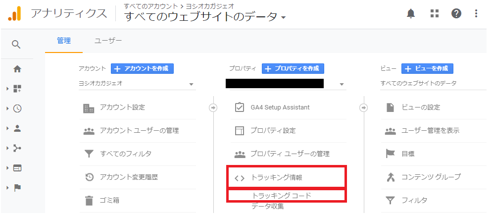Click the search magnifier in sidebar
492x215 pixels.
16,45
